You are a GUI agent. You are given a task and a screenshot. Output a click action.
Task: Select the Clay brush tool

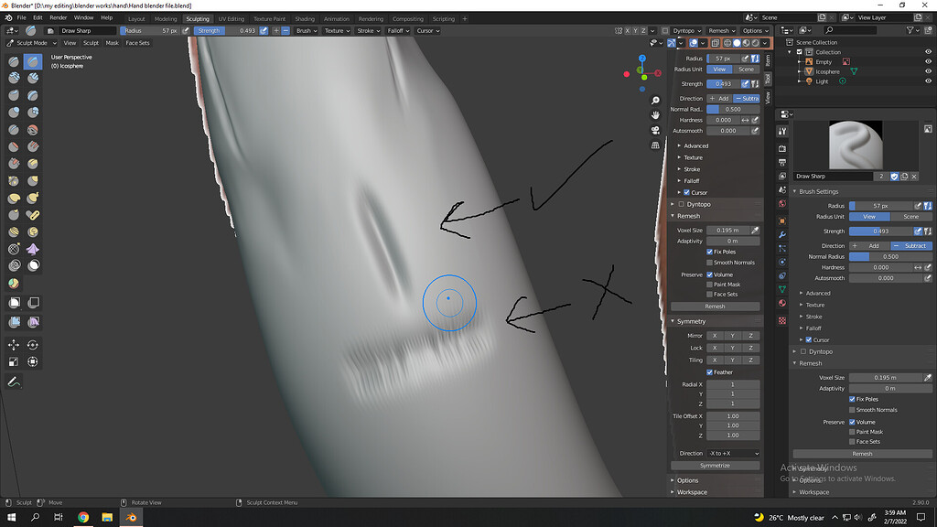(14, 78)
